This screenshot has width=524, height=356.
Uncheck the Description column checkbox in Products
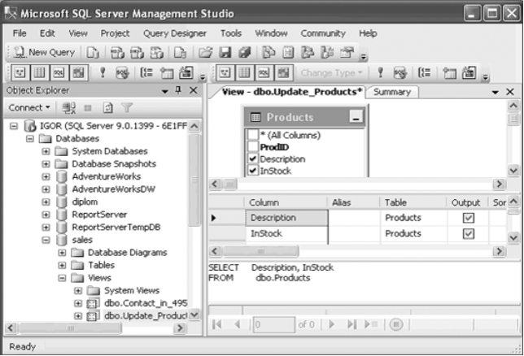[x=252, y=159]
